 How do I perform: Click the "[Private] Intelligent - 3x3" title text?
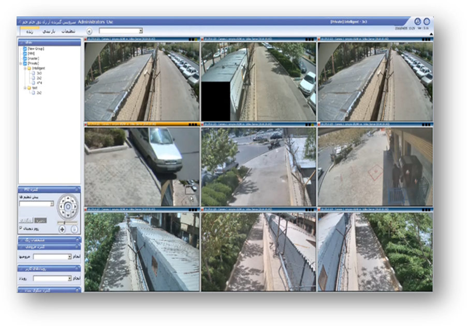coord(348,22)
